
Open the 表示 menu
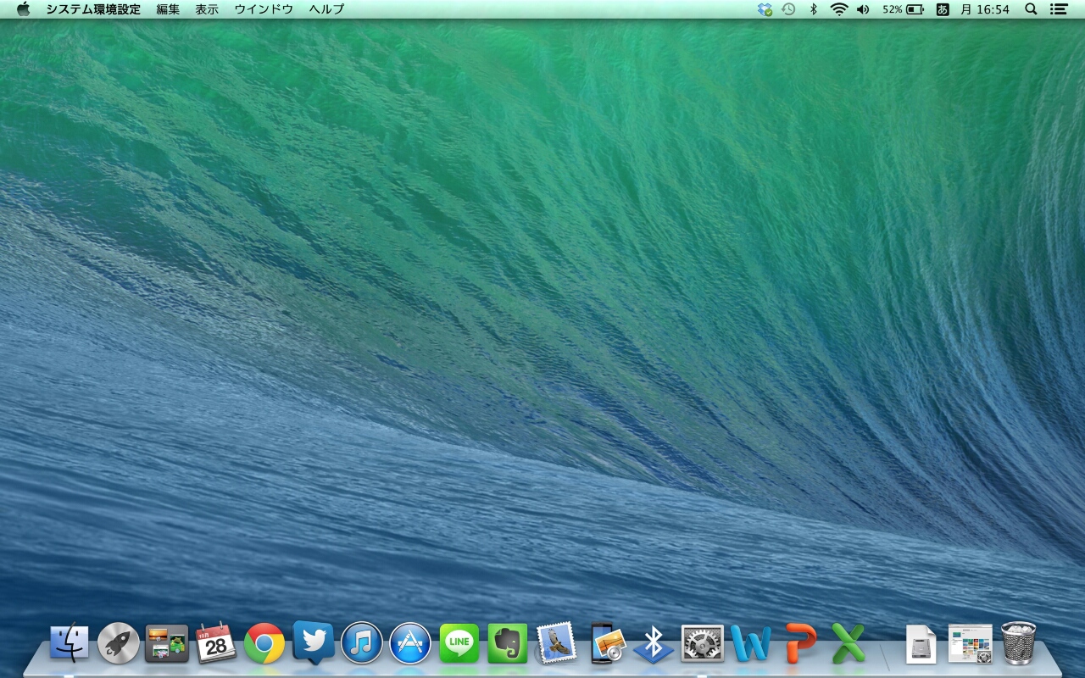[207, 9]
